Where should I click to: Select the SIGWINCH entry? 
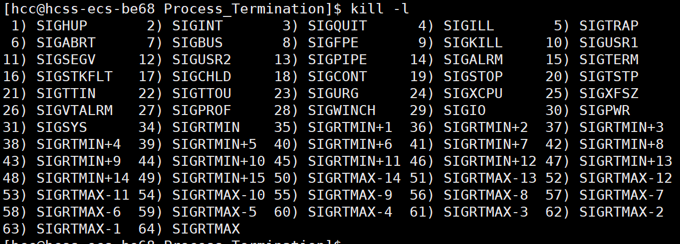point(342,110)
